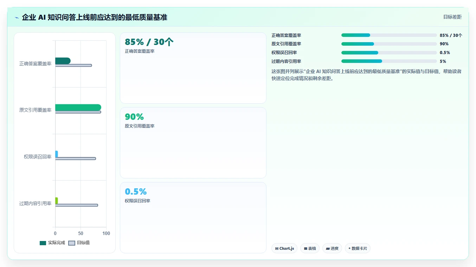Click the x-axis tick label 50

[x=81, y=233]
